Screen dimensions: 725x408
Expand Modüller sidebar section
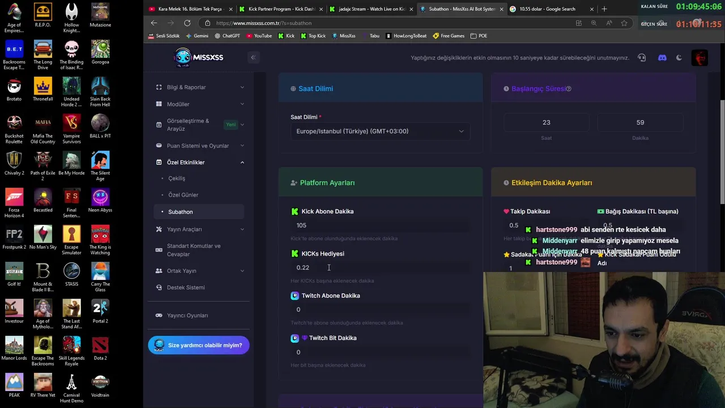click(x=199, y=104)
